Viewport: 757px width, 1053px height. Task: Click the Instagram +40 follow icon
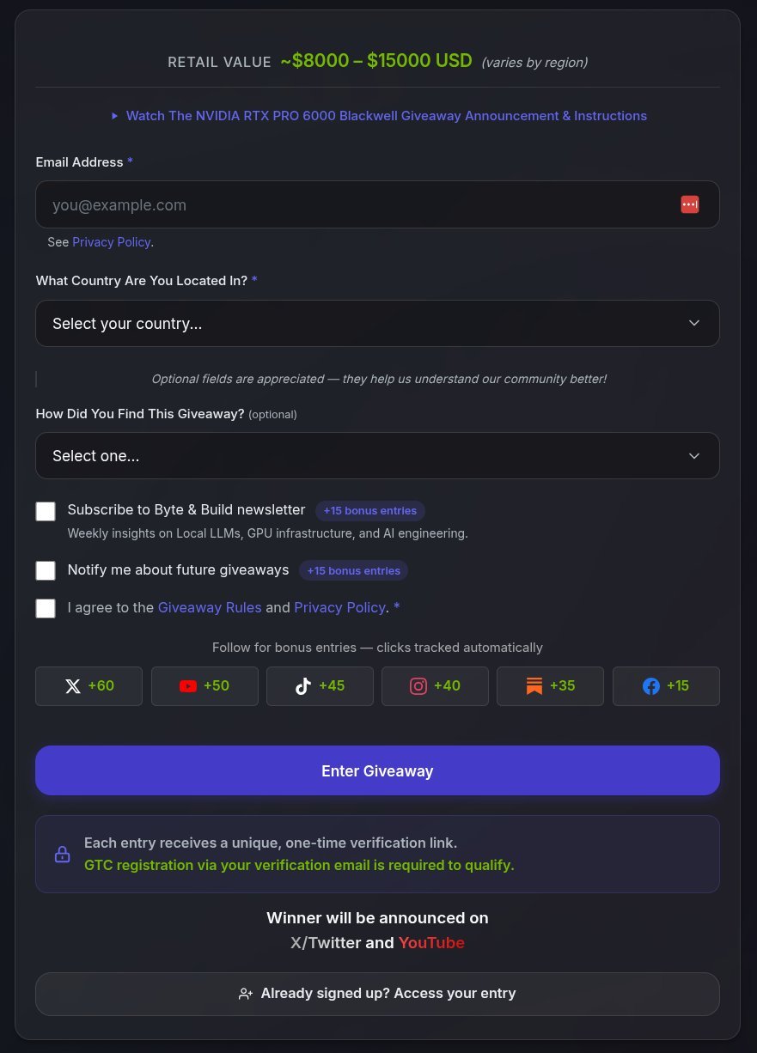click(418, 686)
